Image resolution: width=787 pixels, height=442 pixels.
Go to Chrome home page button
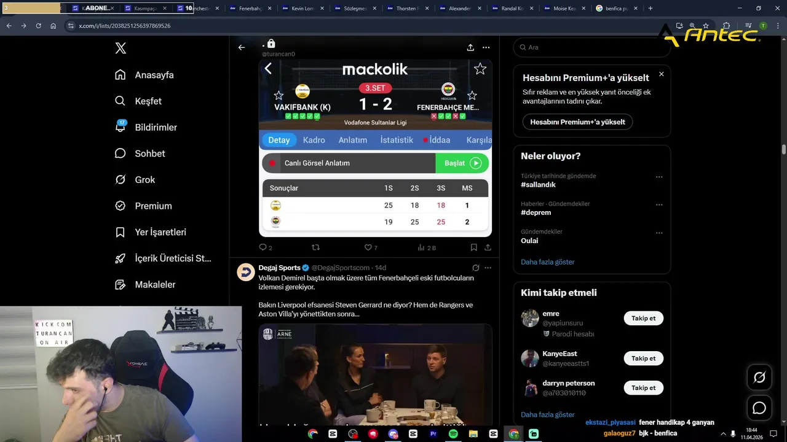(x=53, y=26)
